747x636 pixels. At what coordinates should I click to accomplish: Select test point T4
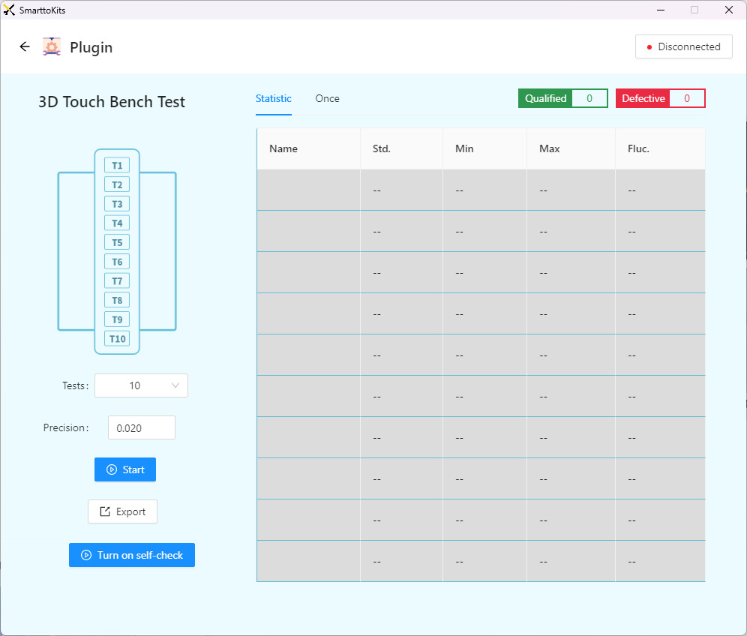click(x=117, y=223)
